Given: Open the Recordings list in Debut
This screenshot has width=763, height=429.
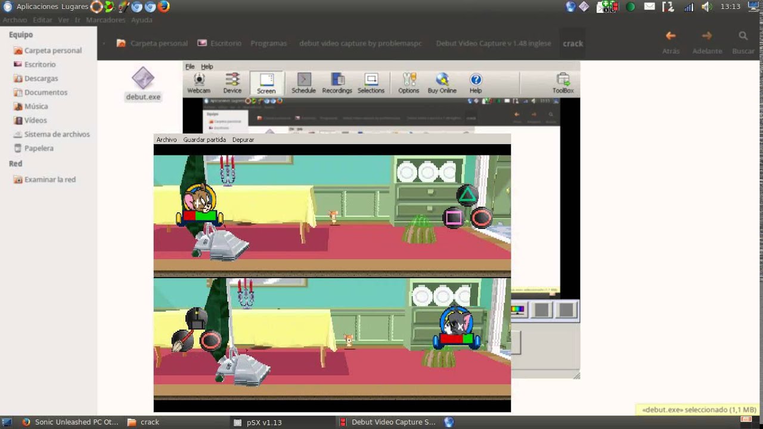Looking at the screenshot, I should coord(337,83).
